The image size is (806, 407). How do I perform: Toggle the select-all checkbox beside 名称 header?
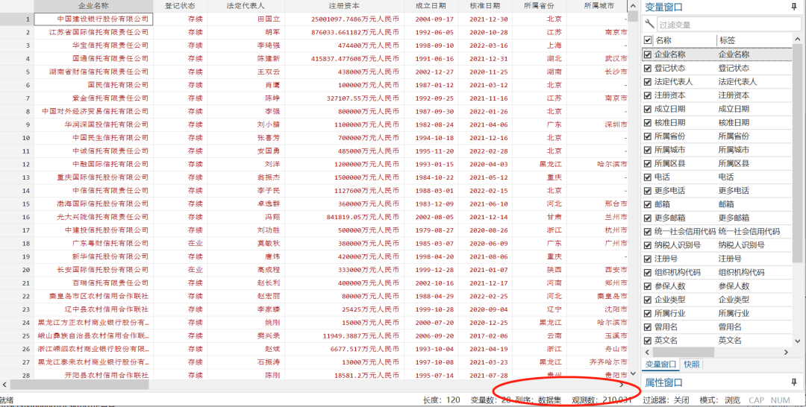(x=648, y=40)
